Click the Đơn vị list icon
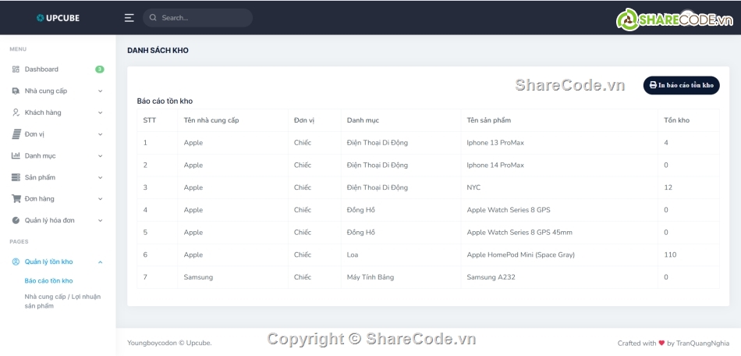The image size is (741, 356). [16, 133]
